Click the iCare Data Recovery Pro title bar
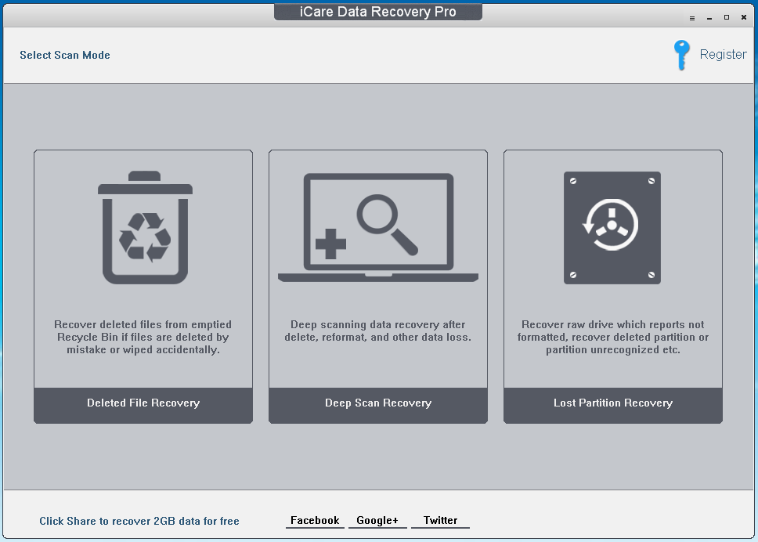The height and width of the screenshot is (542, 758). point(377,11)
